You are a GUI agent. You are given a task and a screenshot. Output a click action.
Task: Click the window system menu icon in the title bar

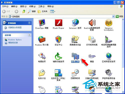[2, 3]
